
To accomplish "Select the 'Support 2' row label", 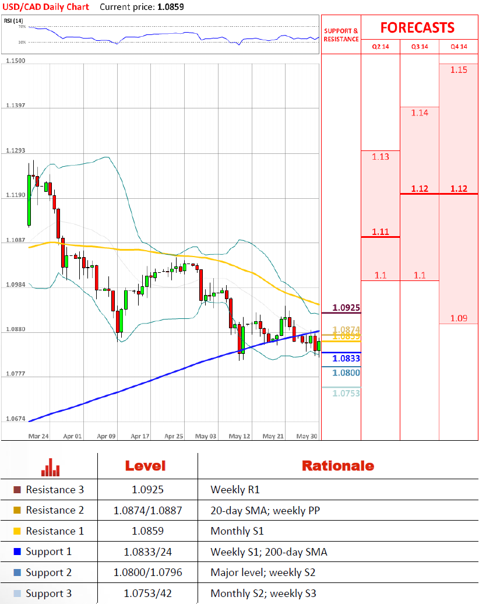I will (48, 573).
